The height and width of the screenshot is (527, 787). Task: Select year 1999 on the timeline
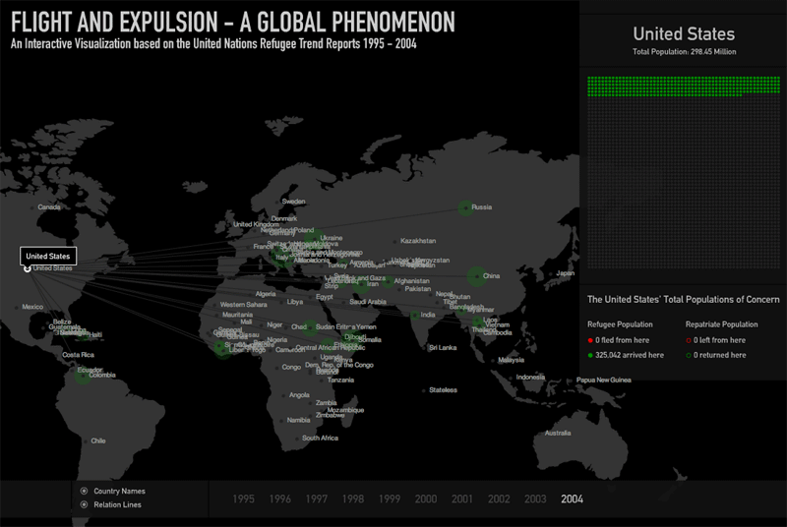point(390,498)
